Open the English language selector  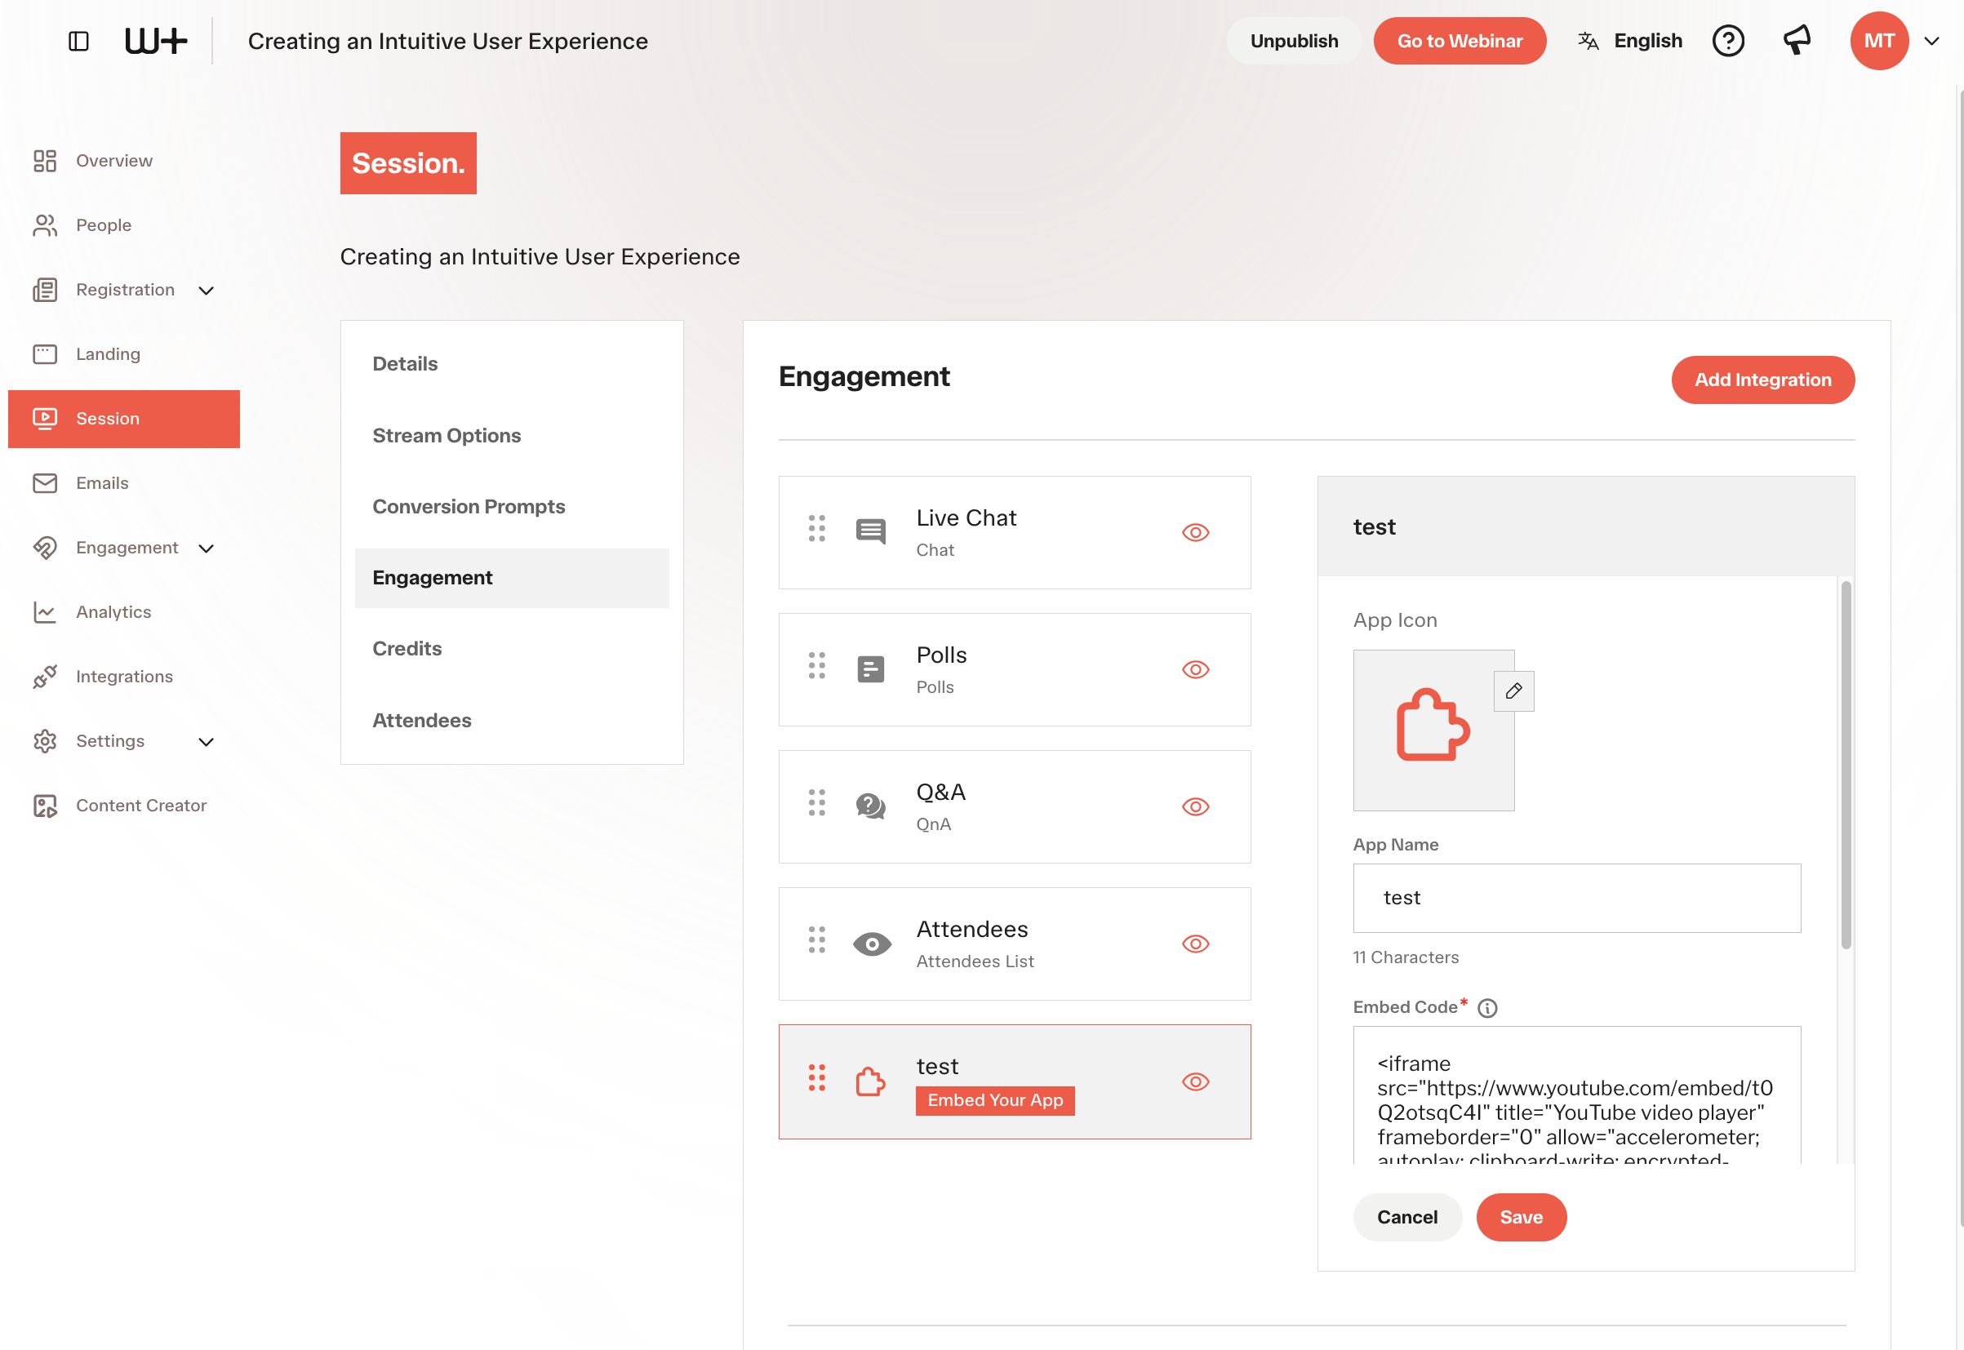click(x=1630, y=41)
